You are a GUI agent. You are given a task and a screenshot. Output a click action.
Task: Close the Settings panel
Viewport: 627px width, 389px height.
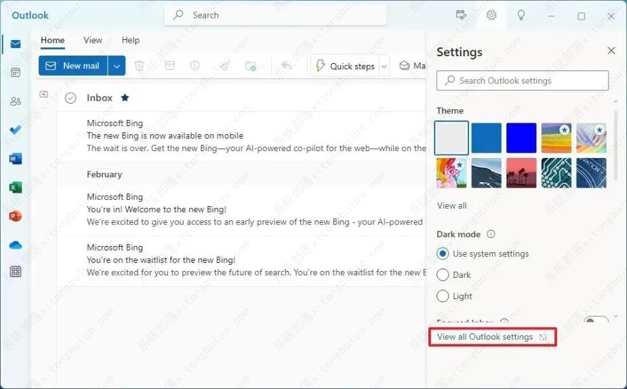[611, 50]
